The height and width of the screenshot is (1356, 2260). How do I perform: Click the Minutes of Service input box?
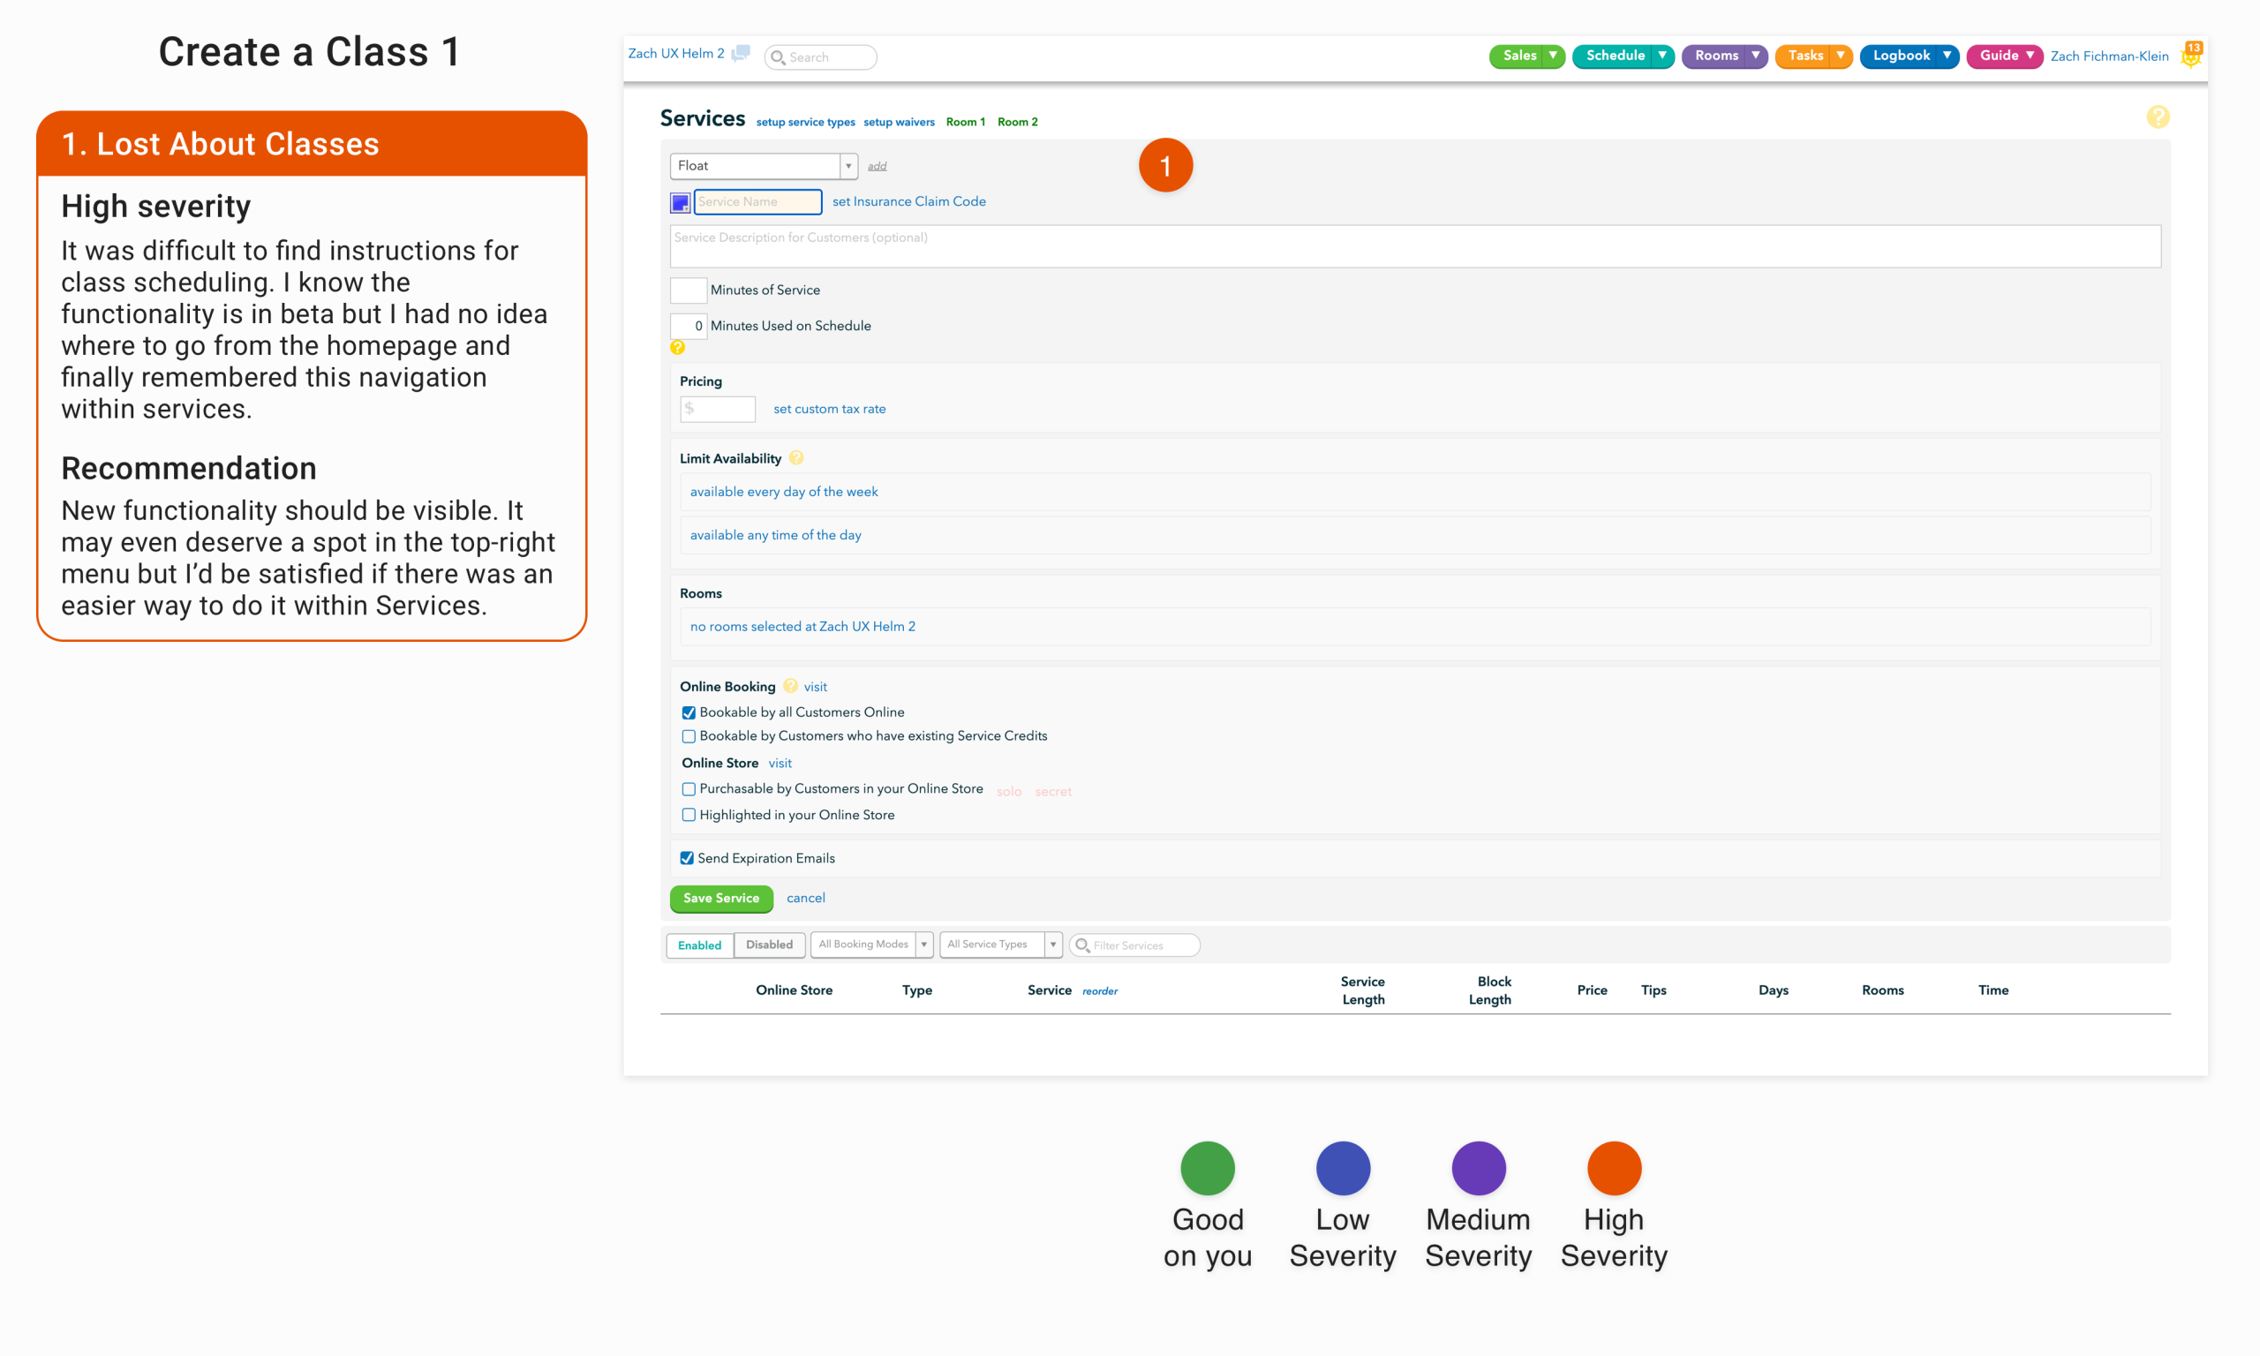click(688, 290)
